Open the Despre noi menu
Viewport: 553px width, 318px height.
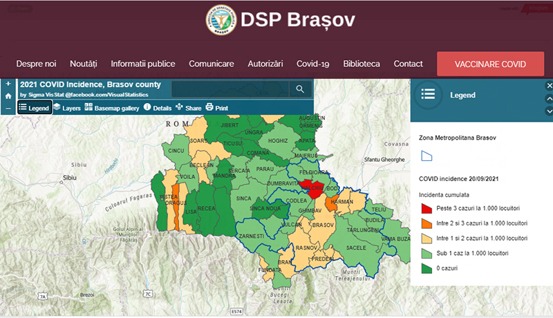(x=36, y=64)
